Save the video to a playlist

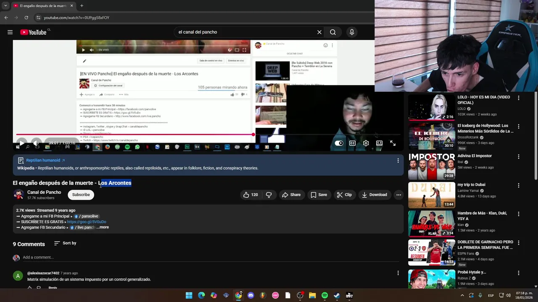[319, 195]
